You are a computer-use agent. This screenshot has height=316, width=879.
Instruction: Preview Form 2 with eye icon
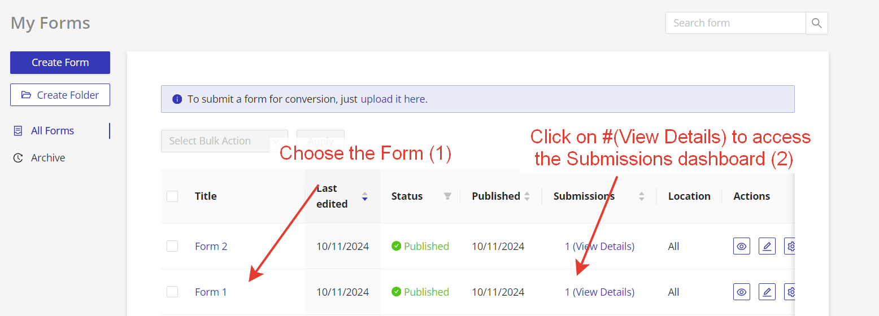(x=742, y=246)
